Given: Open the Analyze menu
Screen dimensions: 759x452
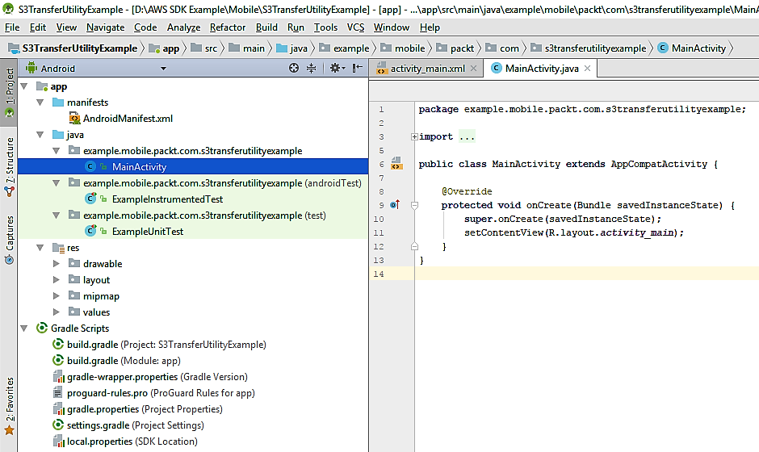Looking at the screenshot, I should click(x=183, y=27).
